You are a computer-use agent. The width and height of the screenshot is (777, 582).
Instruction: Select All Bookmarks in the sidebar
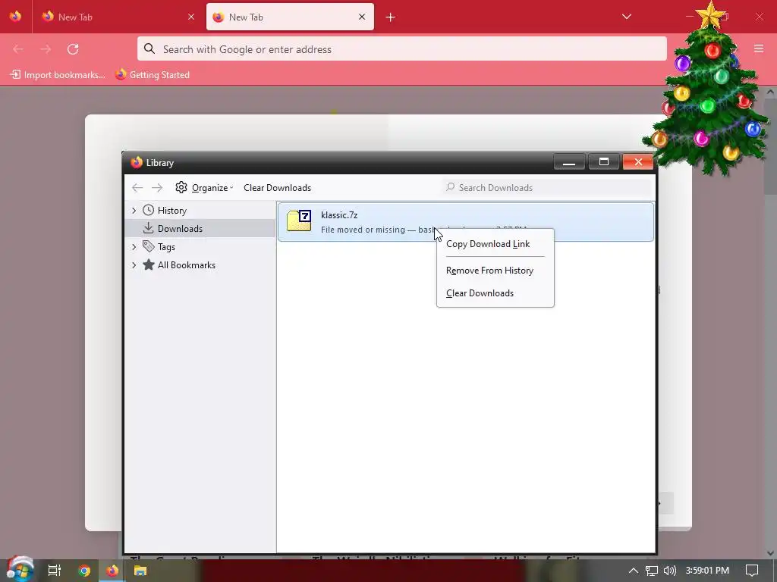coord(187,264)
